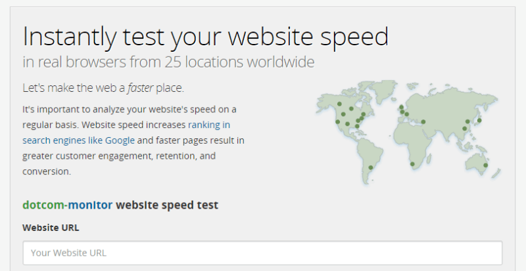Image resolution: width=526 pixels, height=271 pixels.
Task: Click the world map of test locations
Action: click(x=408, y=132)
